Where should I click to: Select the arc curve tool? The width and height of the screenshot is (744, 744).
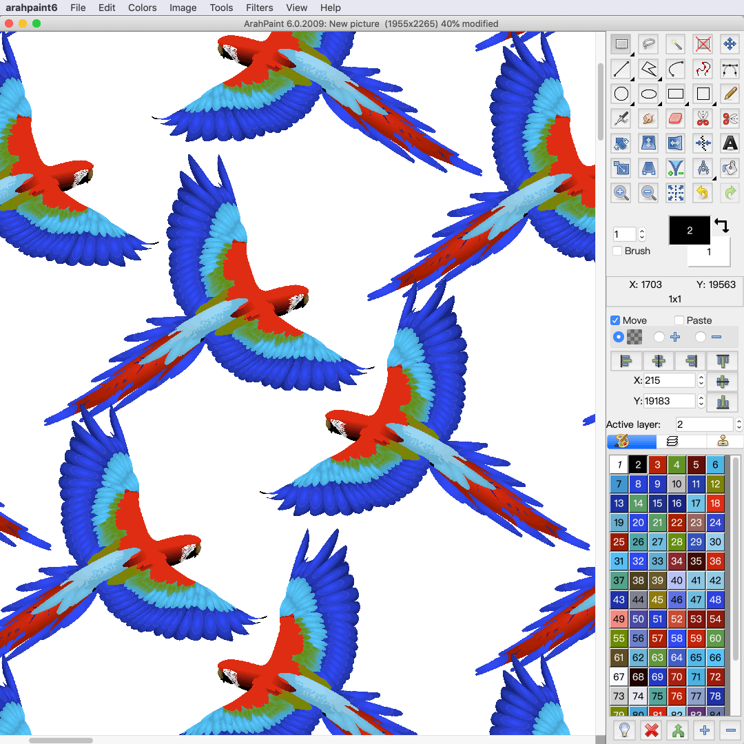click(676, 69)
